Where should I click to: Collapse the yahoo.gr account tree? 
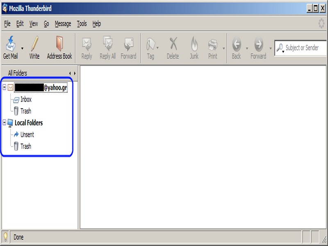pos(5,87)
